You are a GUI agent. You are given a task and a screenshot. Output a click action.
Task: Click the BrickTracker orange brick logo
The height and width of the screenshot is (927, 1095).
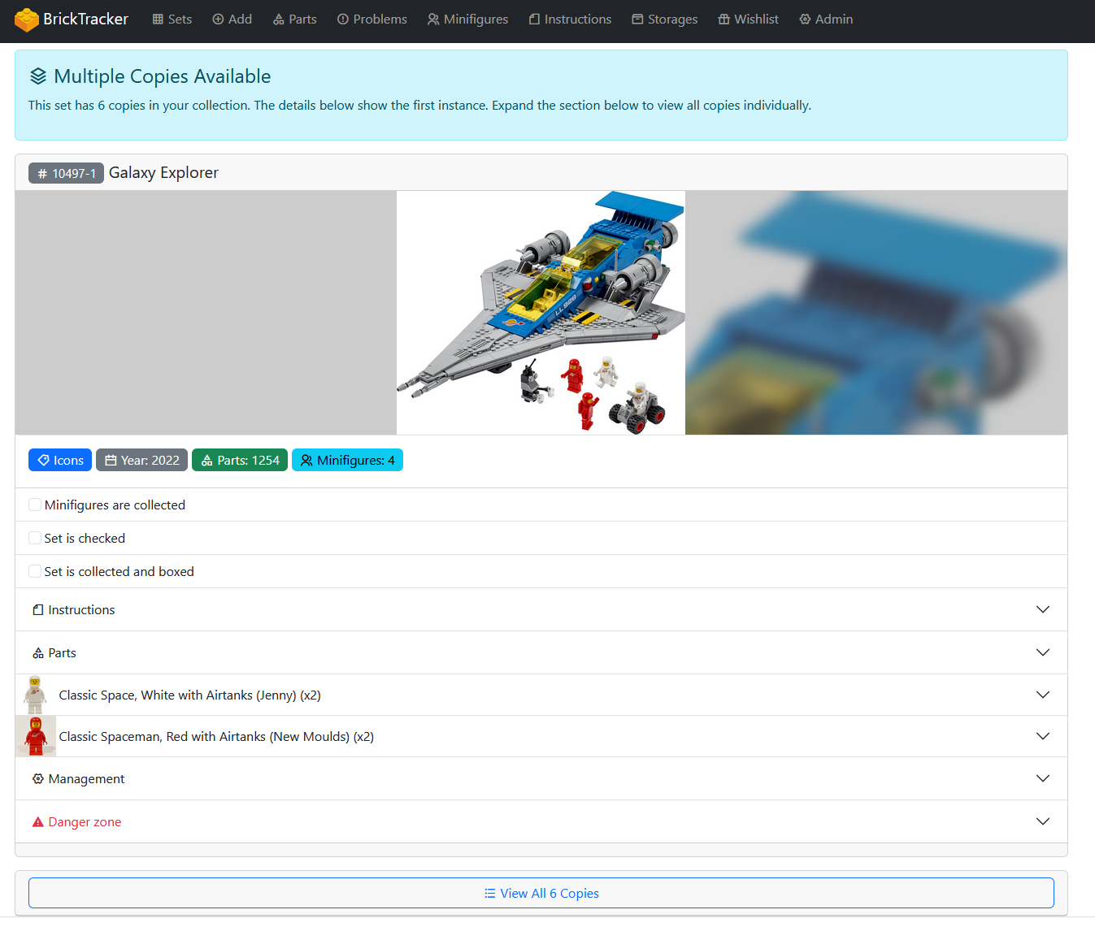point(27,19)
